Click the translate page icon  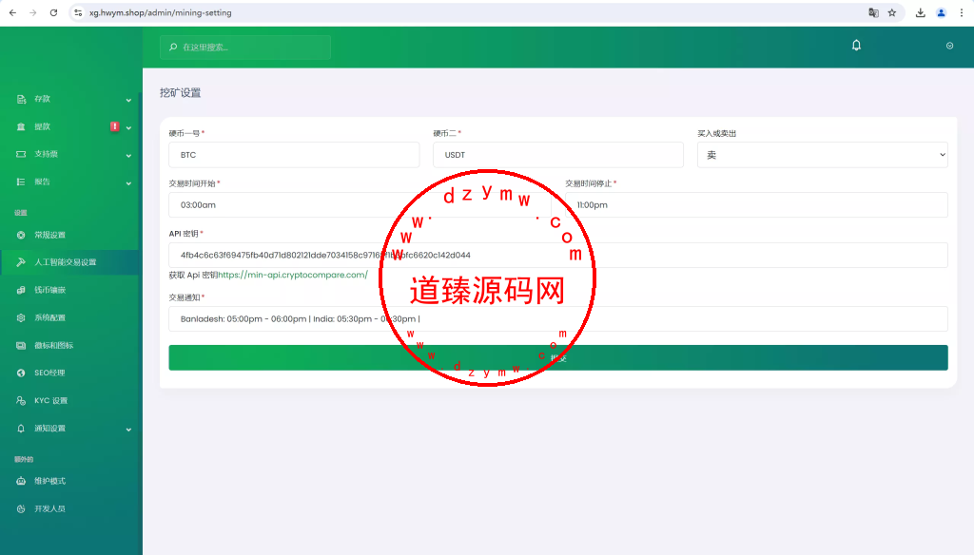tap(873, 12)
